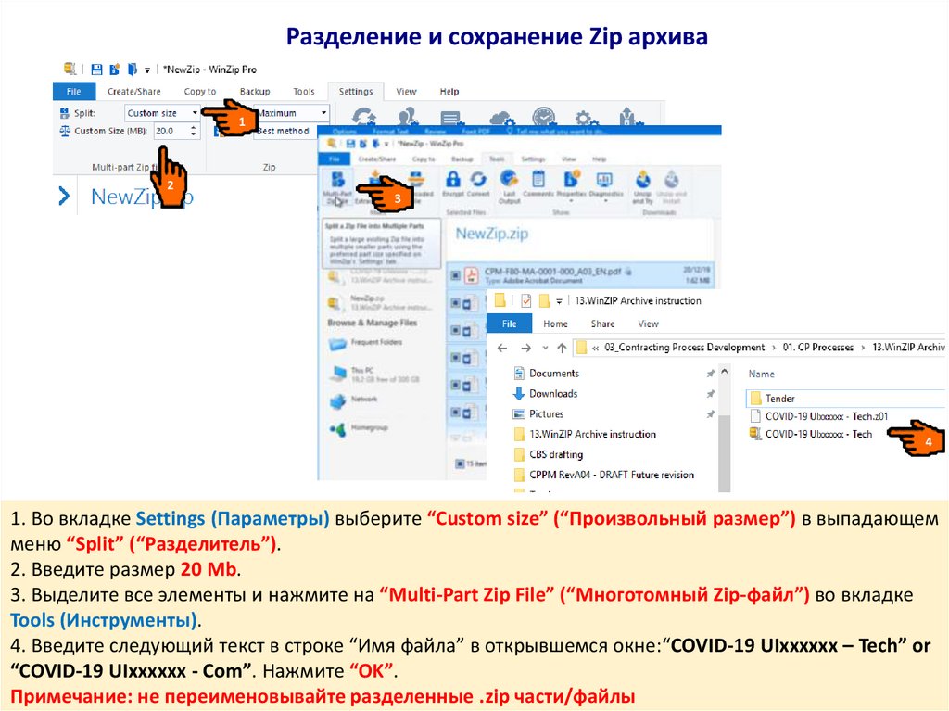Click the quick access toolbar customize arrow in WinZip
The width and height of the screenshot is (949, 711).
(147, 70)
